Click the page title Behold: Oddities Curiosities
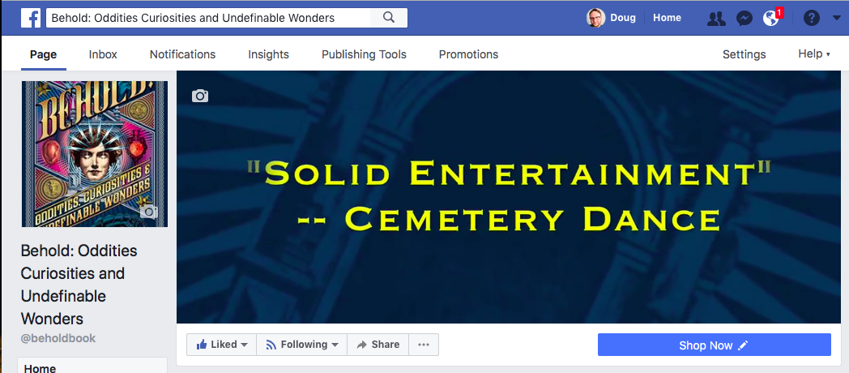Image resolution: width=849 pixels, height=373 pixels. (79, 284)
